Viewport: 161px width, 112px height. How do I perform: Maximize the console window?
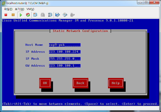(x=146, y=2)
